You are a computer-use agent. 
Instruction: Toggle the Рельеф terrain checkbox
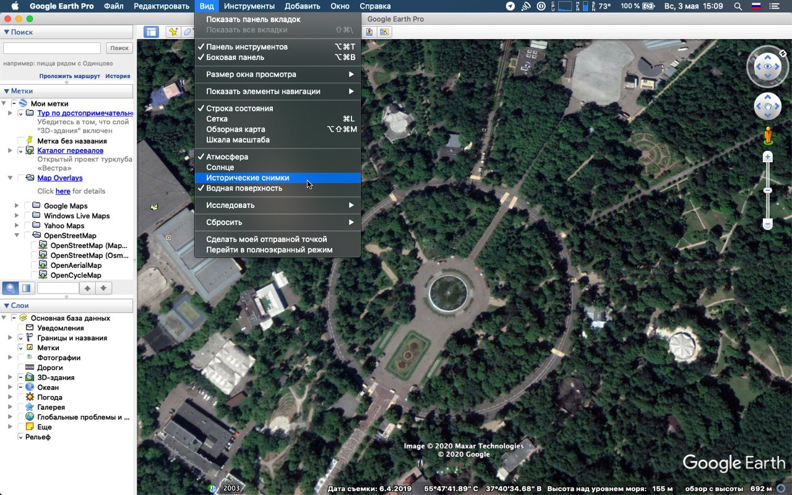pos(20,437)
